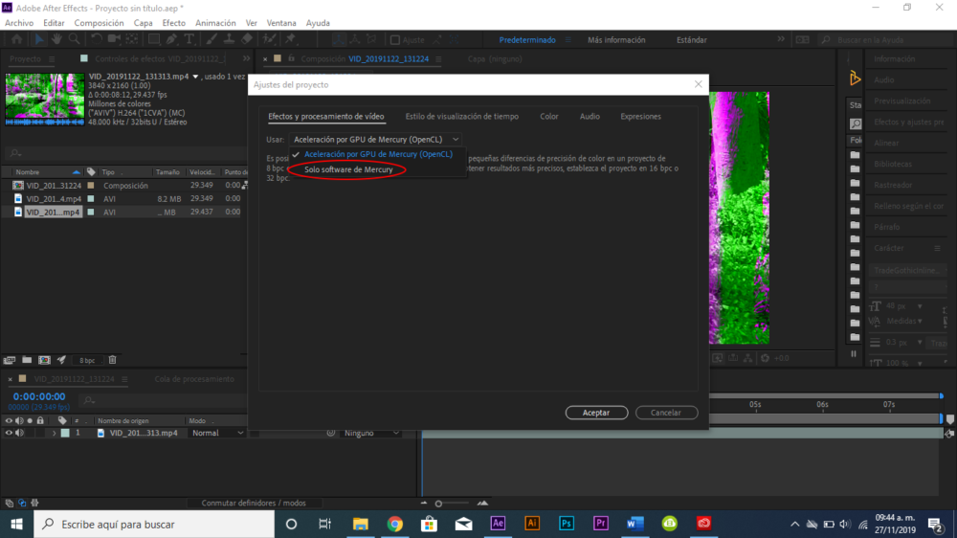Select the Hand tool in toolbar

57,40
